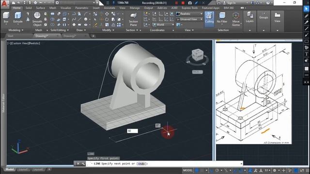The height and width of the screenshot is (174, 310).
Task: Click the Smooth Object mesh tool
Action: point(37,19)
